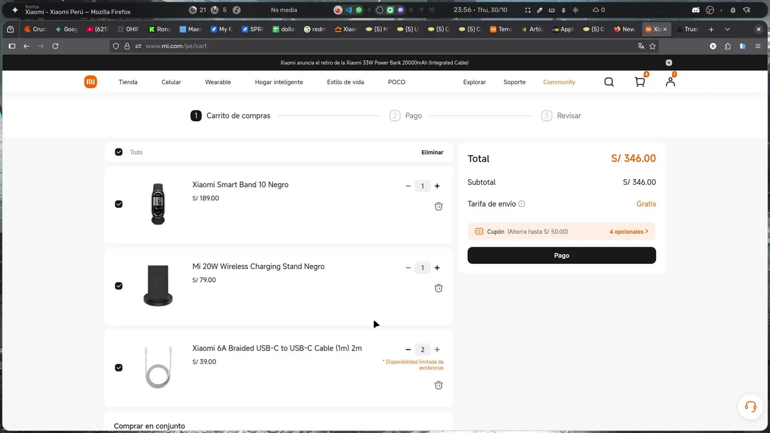Viewport: 770px width, 433px height.
Task: Increase Smart Band 10 quantity with plus
Action: click(437, 186)
